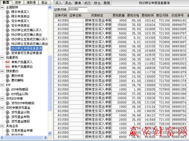The height and width of the screenshot is (141, 189).
Task: Click the icon beside 协议转让成交确认买入
Action: 8,30
